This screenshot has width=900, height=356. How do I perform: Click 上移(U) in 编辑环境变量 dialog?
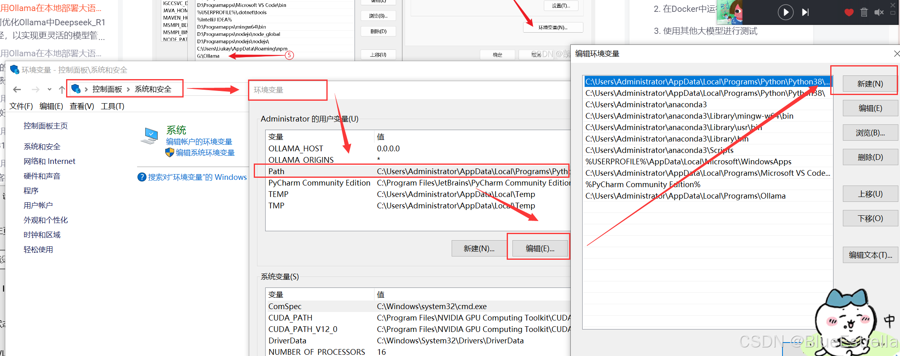click(x=870, y=194)
